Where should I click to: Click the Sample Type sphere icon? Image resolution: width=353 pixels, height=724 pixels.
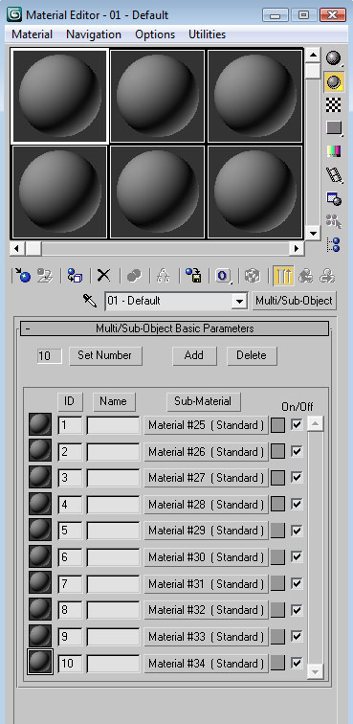click(334, 57)
